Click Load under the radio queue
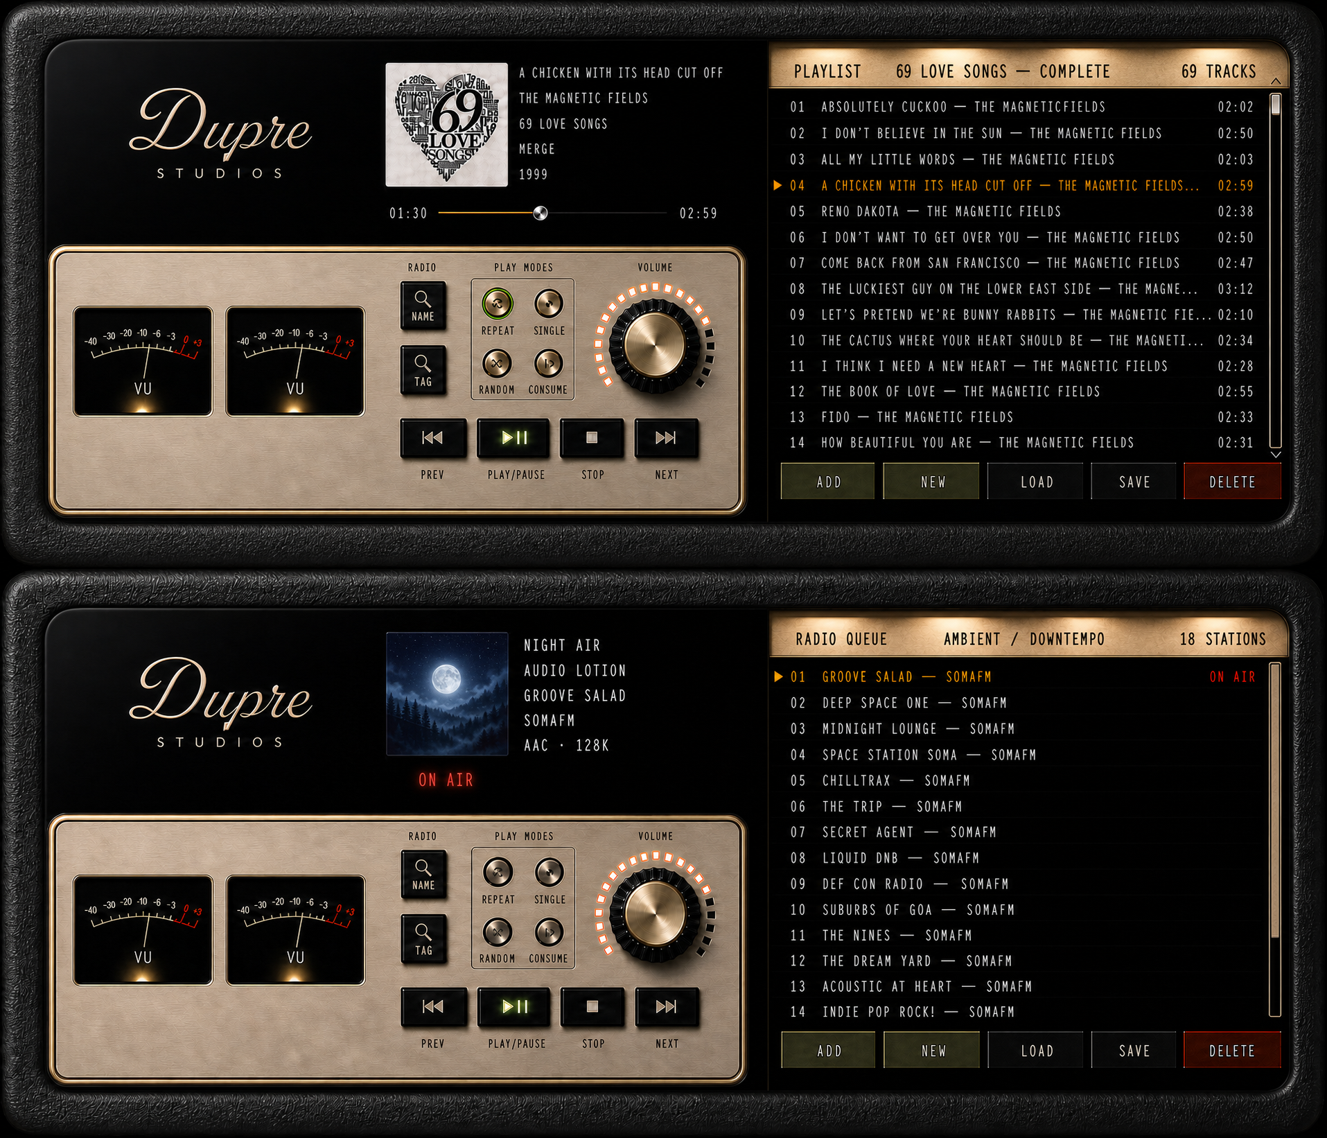Screen dimensions: 1327x1138 pos(1037,1051)
